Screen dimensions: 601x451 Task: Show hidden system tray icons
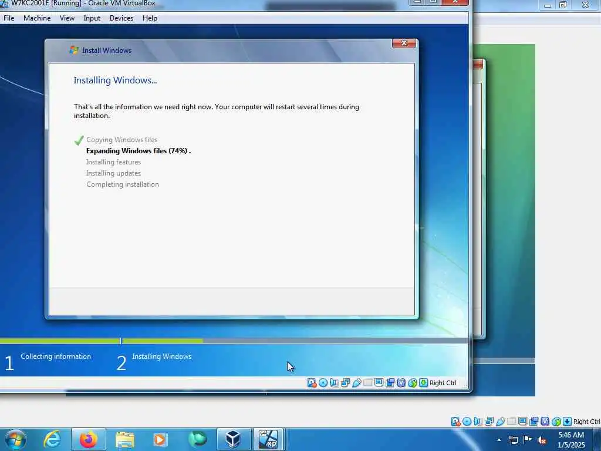point(499,440)
